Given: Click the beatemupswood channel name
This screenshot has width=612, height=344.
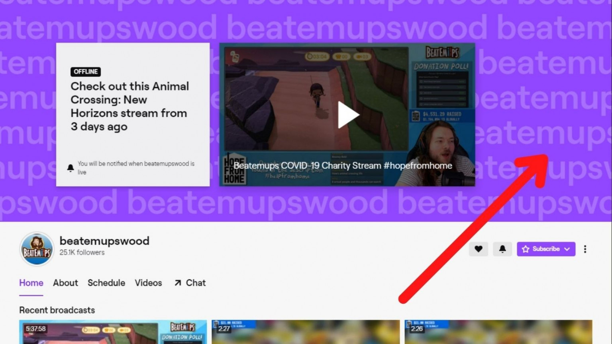Looking at the screenshot, I should click(x=104, y=241).
